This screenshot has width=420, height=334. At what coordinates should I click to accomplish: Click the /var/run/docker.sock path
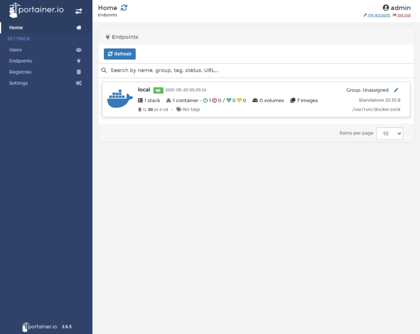377,110
